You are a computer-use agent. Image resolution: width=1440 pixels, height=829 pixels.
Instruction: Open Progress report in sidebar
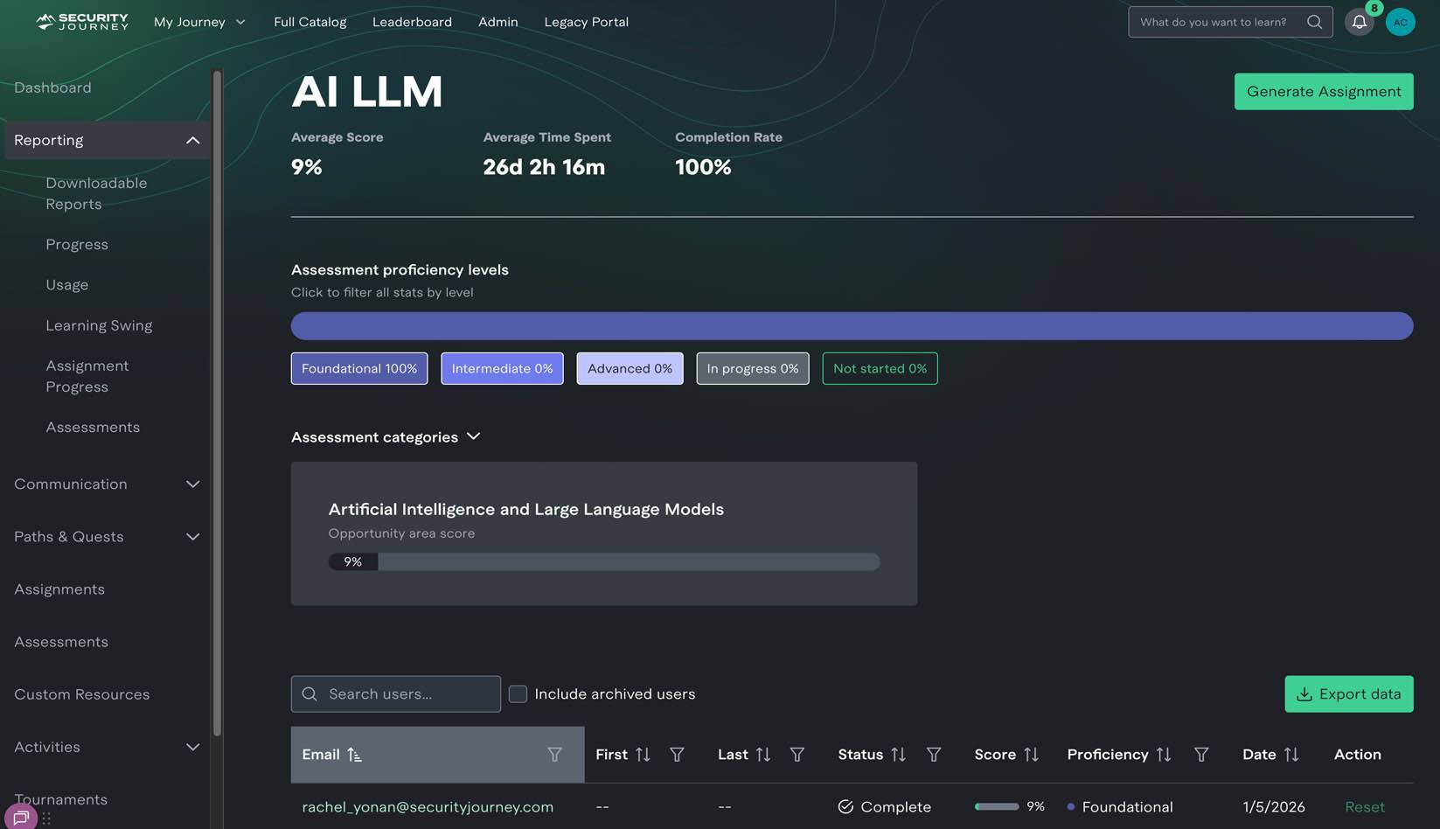tap(77, 245)
